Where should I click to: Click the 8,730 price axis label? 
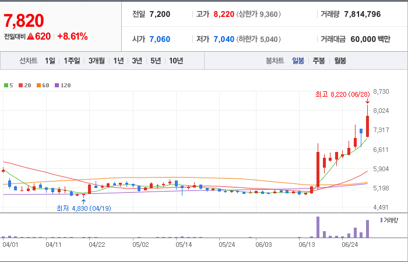(x=381, y=91)
